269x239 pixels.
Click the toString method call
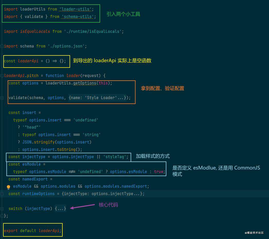66,150
